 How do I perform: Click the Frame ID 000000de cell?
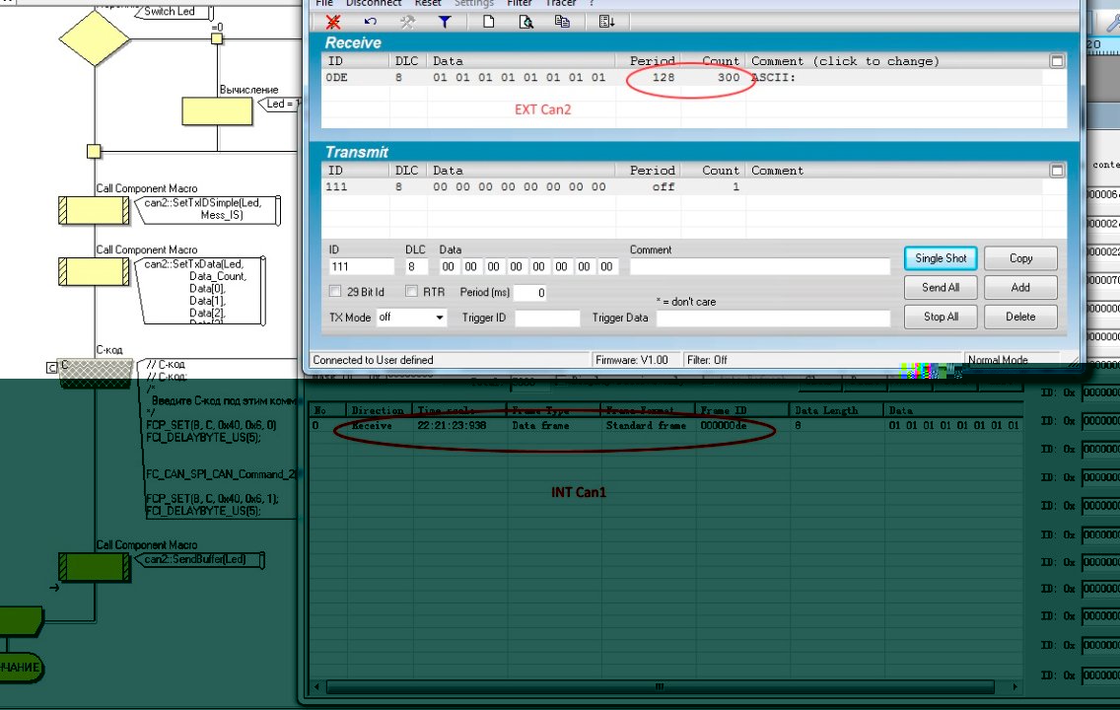tap(723, 426)
